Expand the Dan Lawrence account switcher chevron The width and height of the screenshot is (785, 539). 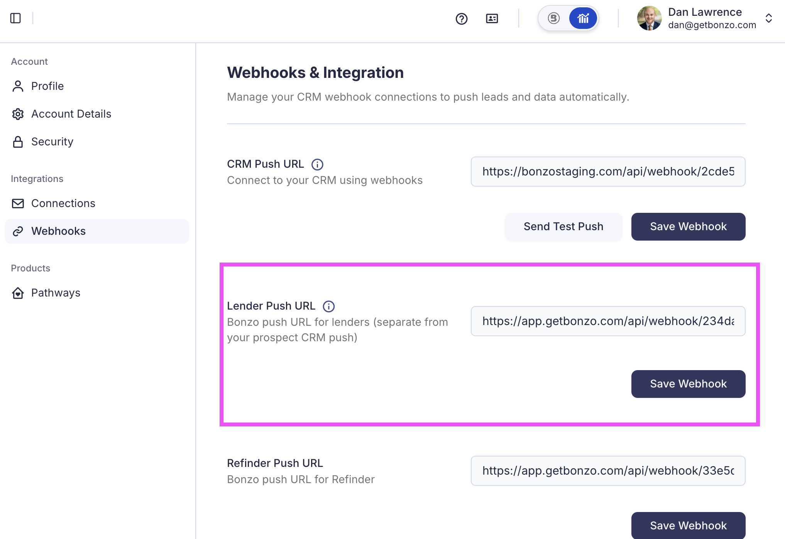768,19
